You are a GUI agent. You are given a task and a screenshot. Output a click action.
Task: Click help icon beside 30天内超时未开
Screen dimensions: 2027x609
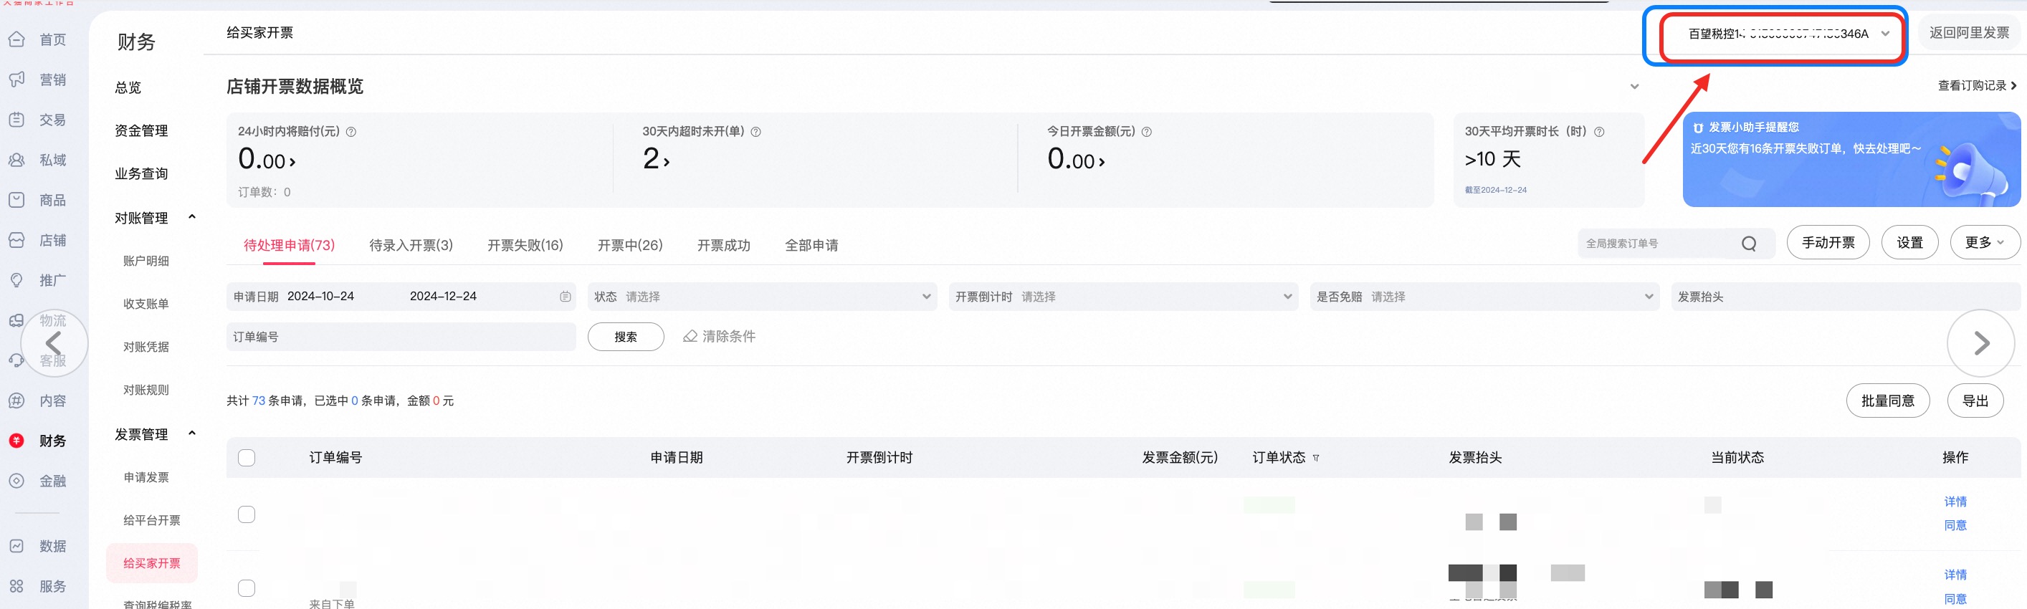756,132
